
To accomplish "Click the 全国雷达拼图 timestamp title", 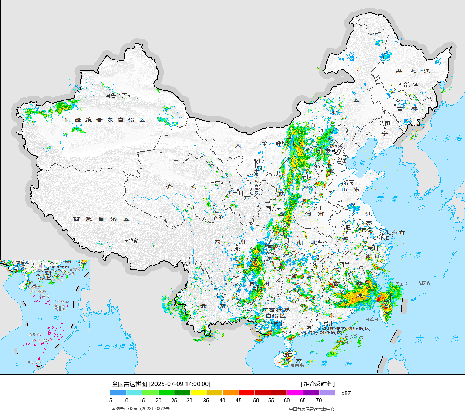I will tap(161, 384).
